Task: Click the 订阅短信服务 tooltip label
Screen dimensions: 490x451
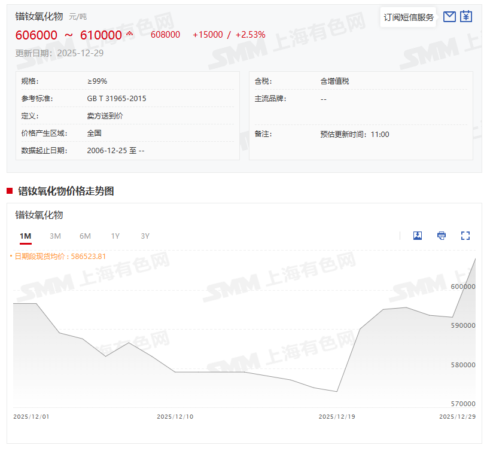Action: coord(409,17)
